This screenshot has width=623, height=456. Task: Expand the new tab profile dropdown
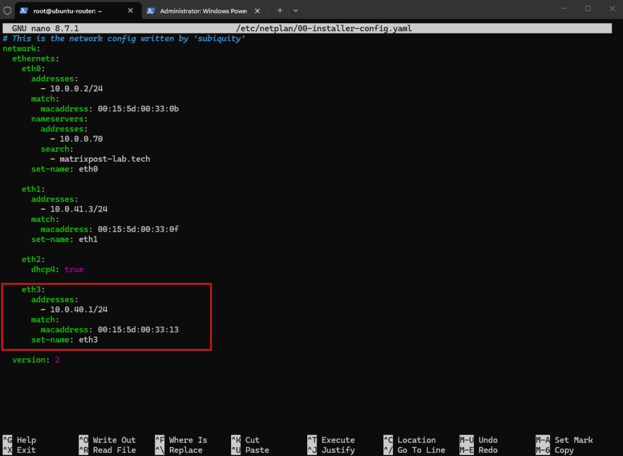(x=296, y=11)
